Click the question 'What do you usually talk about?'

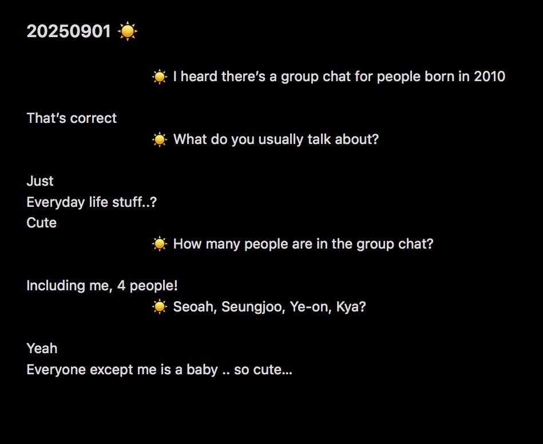(x=276, y=139)
